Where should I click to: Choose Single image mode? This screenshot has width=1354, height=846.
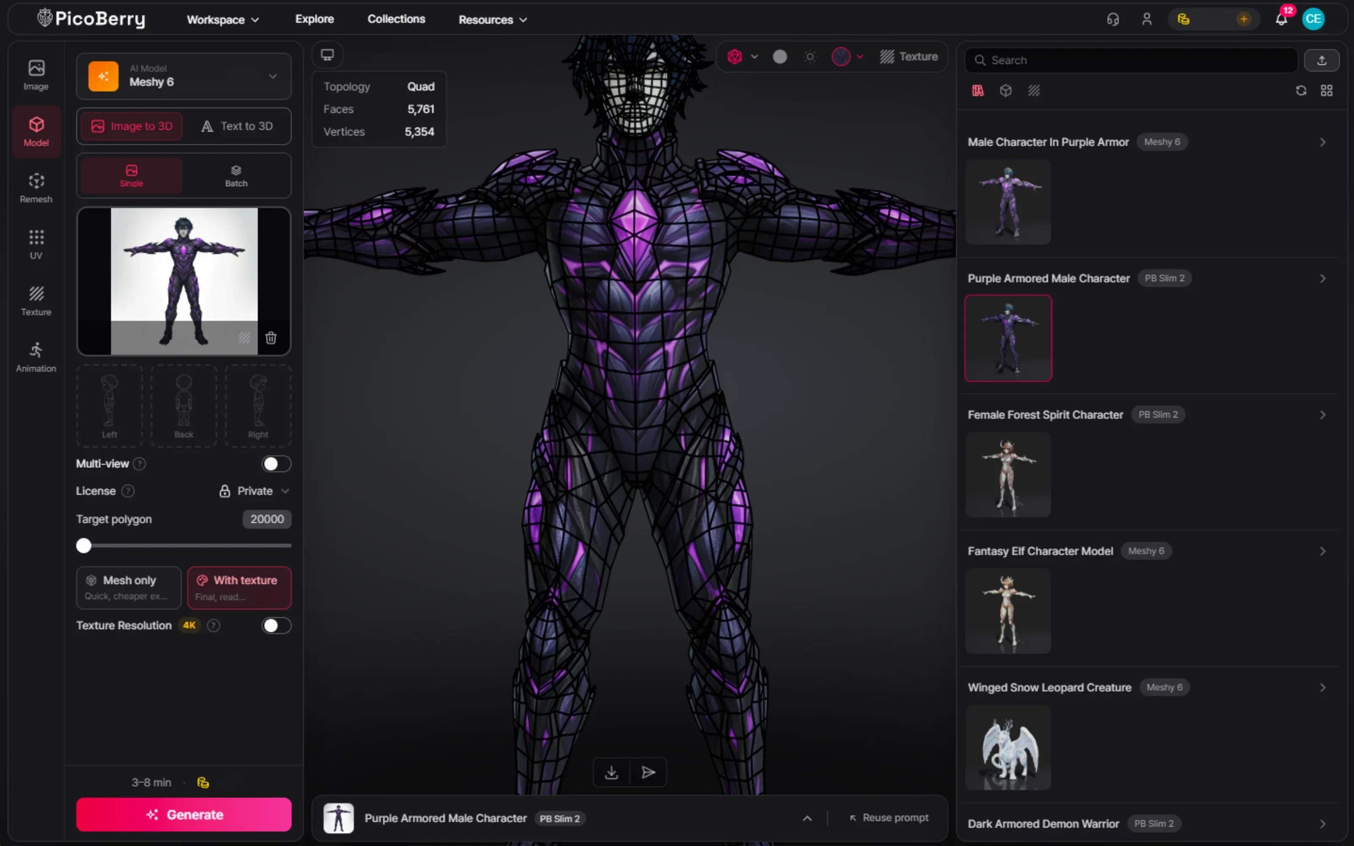132,176
